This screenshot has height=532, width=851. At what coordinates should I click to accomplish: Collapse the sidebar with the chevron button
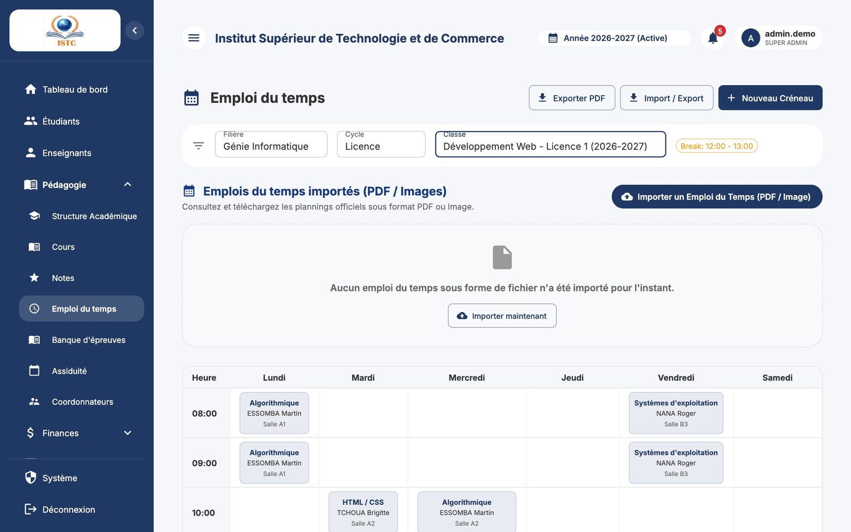pyautogui.click(x=135, y=30)
